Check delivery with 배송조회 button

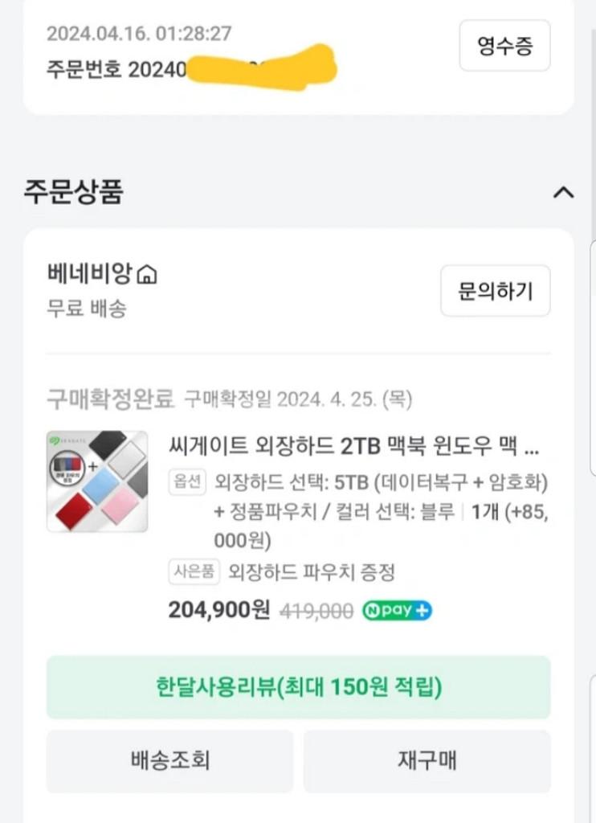169,760
